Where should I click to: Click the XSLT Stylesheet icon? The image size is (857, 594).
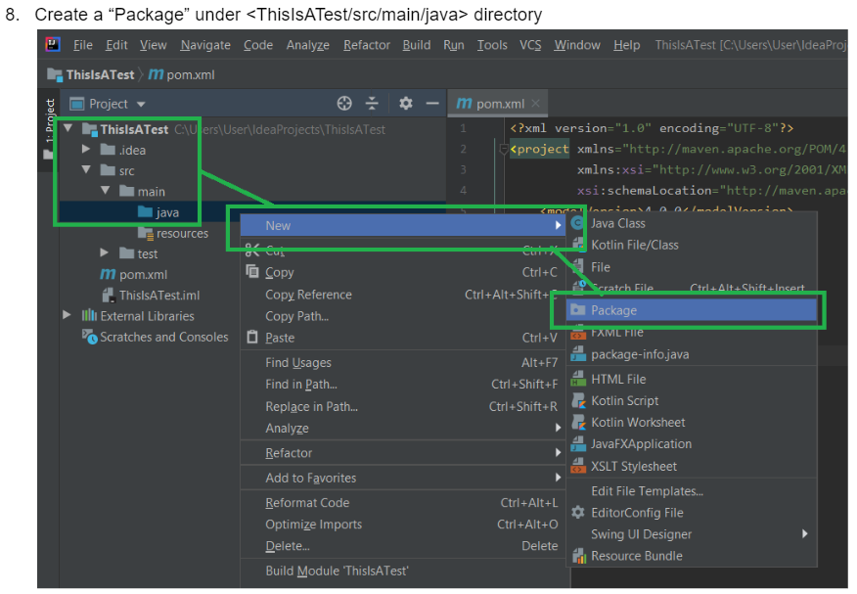coord(578,466)
